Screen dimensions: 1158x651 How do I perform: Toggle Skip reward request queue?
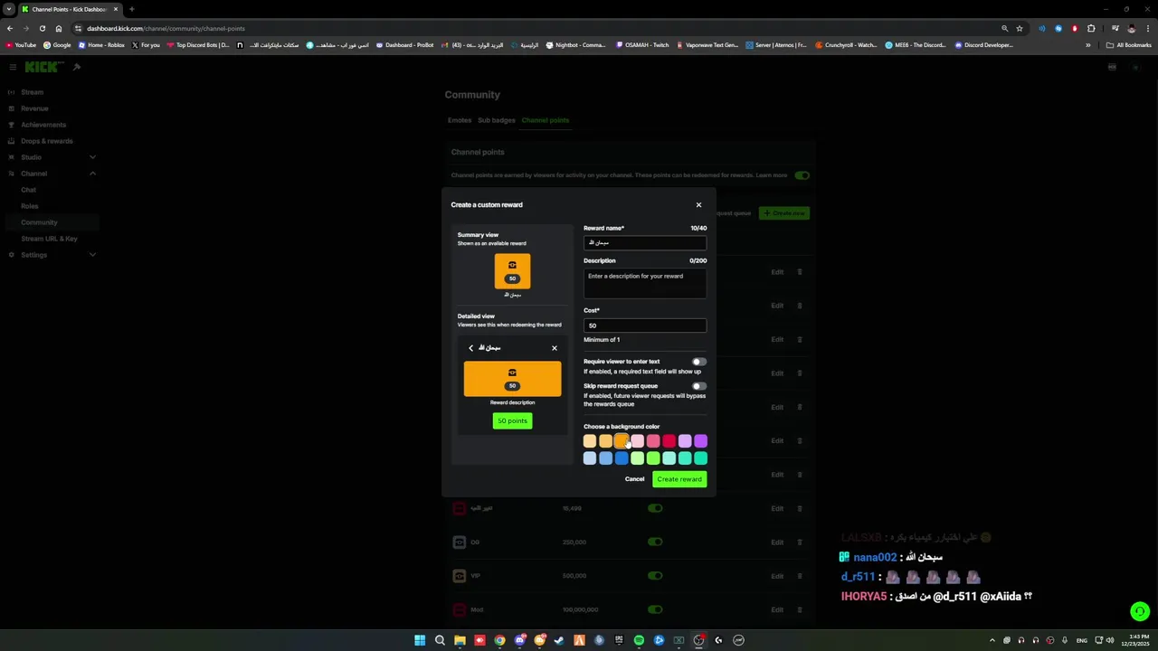699,386
